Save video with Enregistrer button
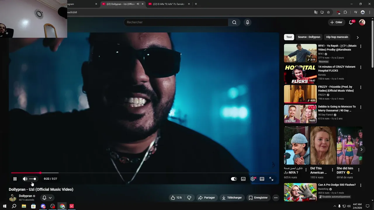The width and height of the screenshot is (374, 210). pos(258,197)
